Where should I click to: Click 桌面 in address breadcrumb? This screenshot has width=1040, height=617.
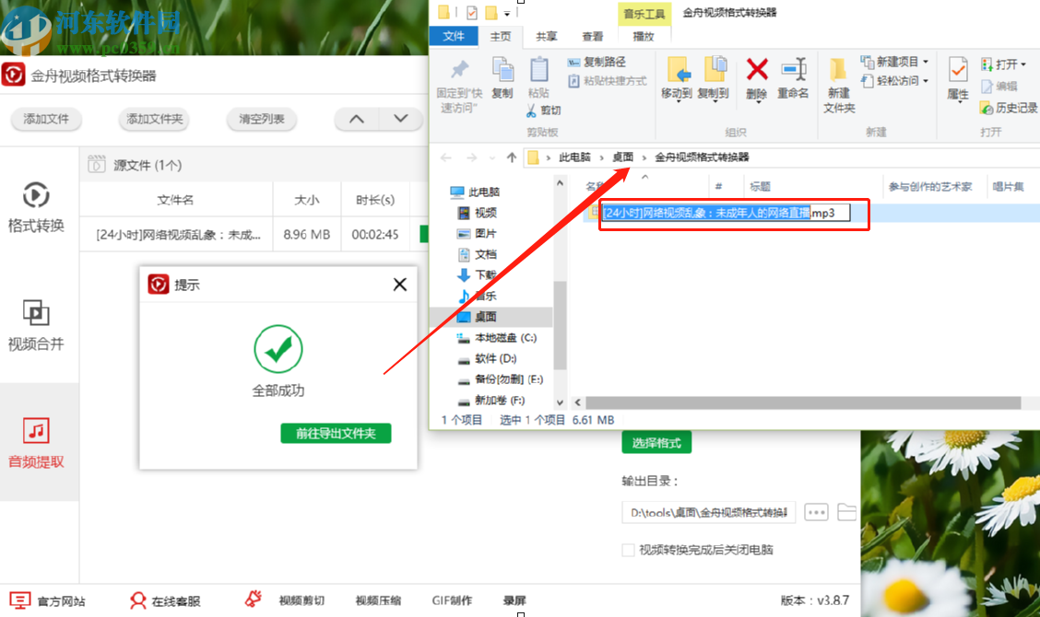pos(623,157)
